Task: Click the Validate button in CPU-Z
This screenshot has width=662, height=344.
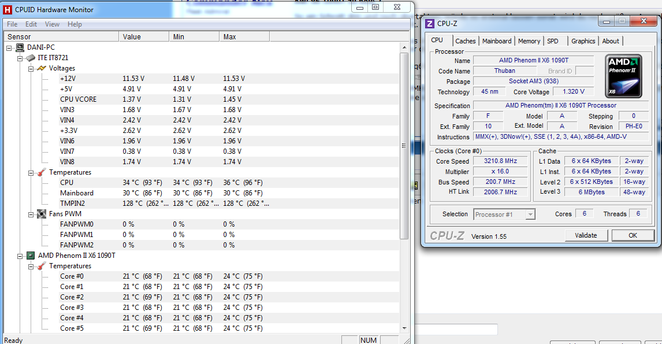Action: coord(586,235)
